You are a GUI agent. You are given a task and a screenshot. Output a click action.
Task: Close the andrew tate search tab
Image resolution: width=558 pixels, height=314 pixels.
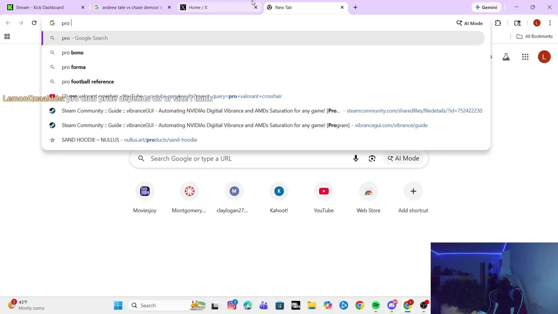click(169, 7)
